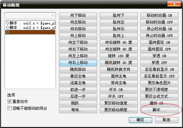The image size is (183, 128).
Task: Insert 背向主角 command
Action: tap(119, 83)
